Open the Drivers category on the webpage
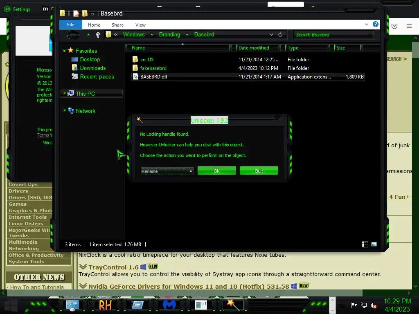This screenshot has width=419, height=314. (x=18, y=191)
